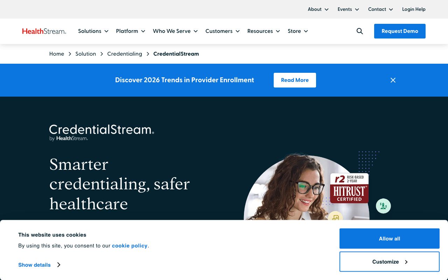
Task: Go to Login Help
Action: [x=414, y=9]
